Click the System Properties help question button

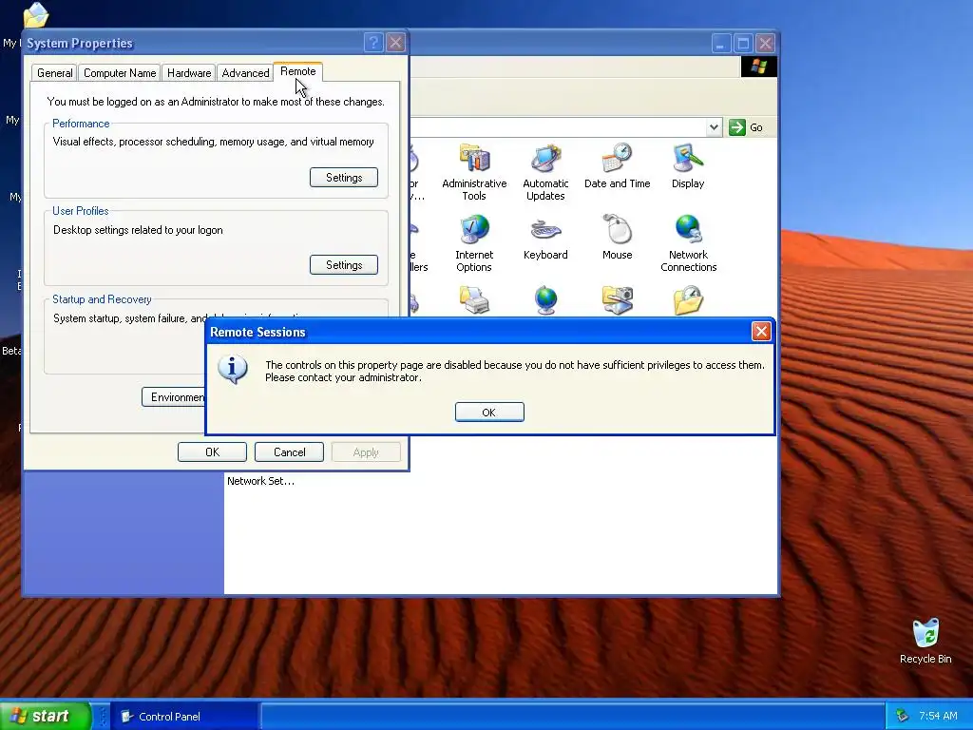[x=373, y=43]
